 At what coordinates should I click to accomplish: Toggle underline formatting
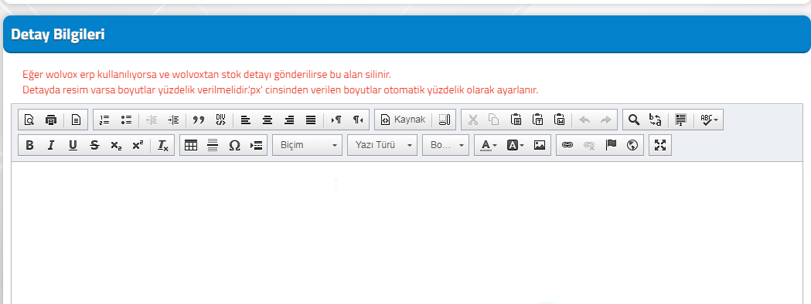(73, 146)
